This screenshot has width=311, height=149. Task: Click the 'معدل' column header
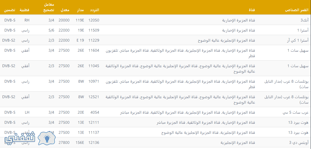[65, 10]
